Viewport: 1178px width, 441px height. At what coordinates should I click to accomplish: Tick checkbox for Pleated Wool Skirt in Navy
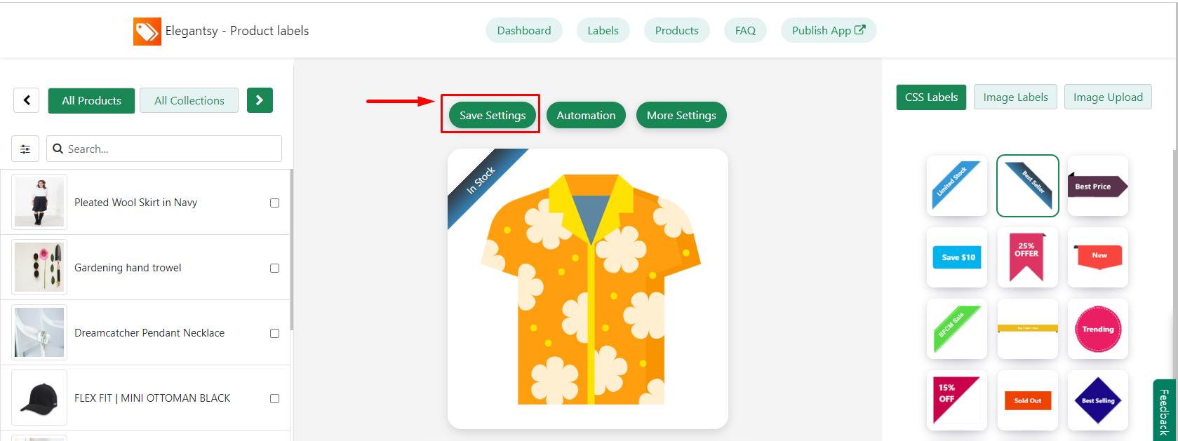point(274,203)
